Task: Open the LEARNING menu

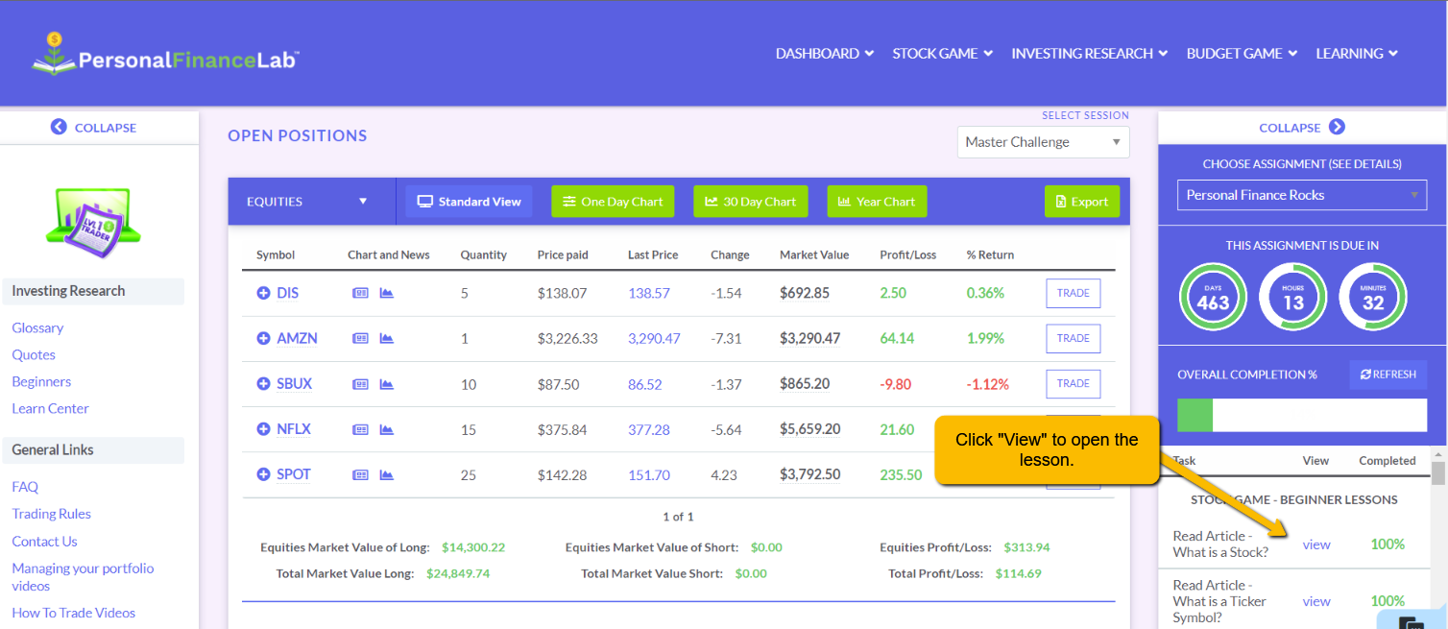Action: tap(1357, 54)
